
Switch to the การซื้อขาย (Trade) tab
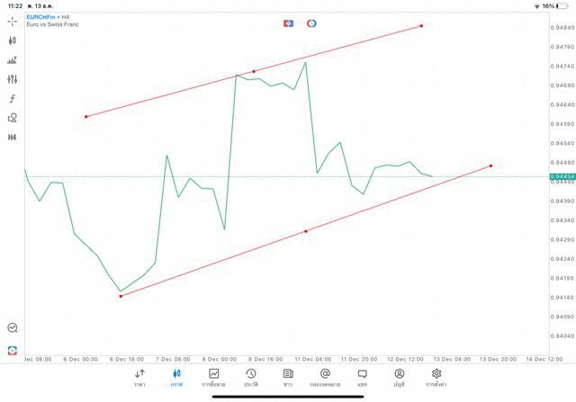coord(214,378)
